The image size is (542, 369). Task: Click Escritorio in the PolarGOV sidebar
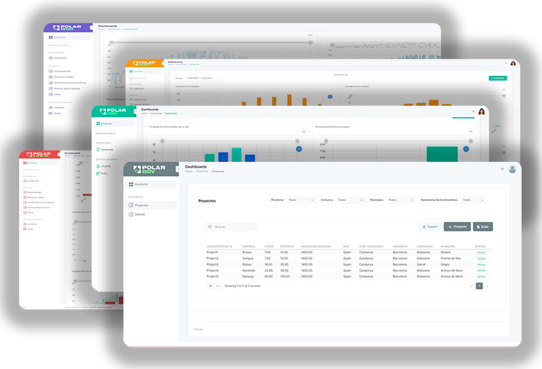[x=141, y=184]
